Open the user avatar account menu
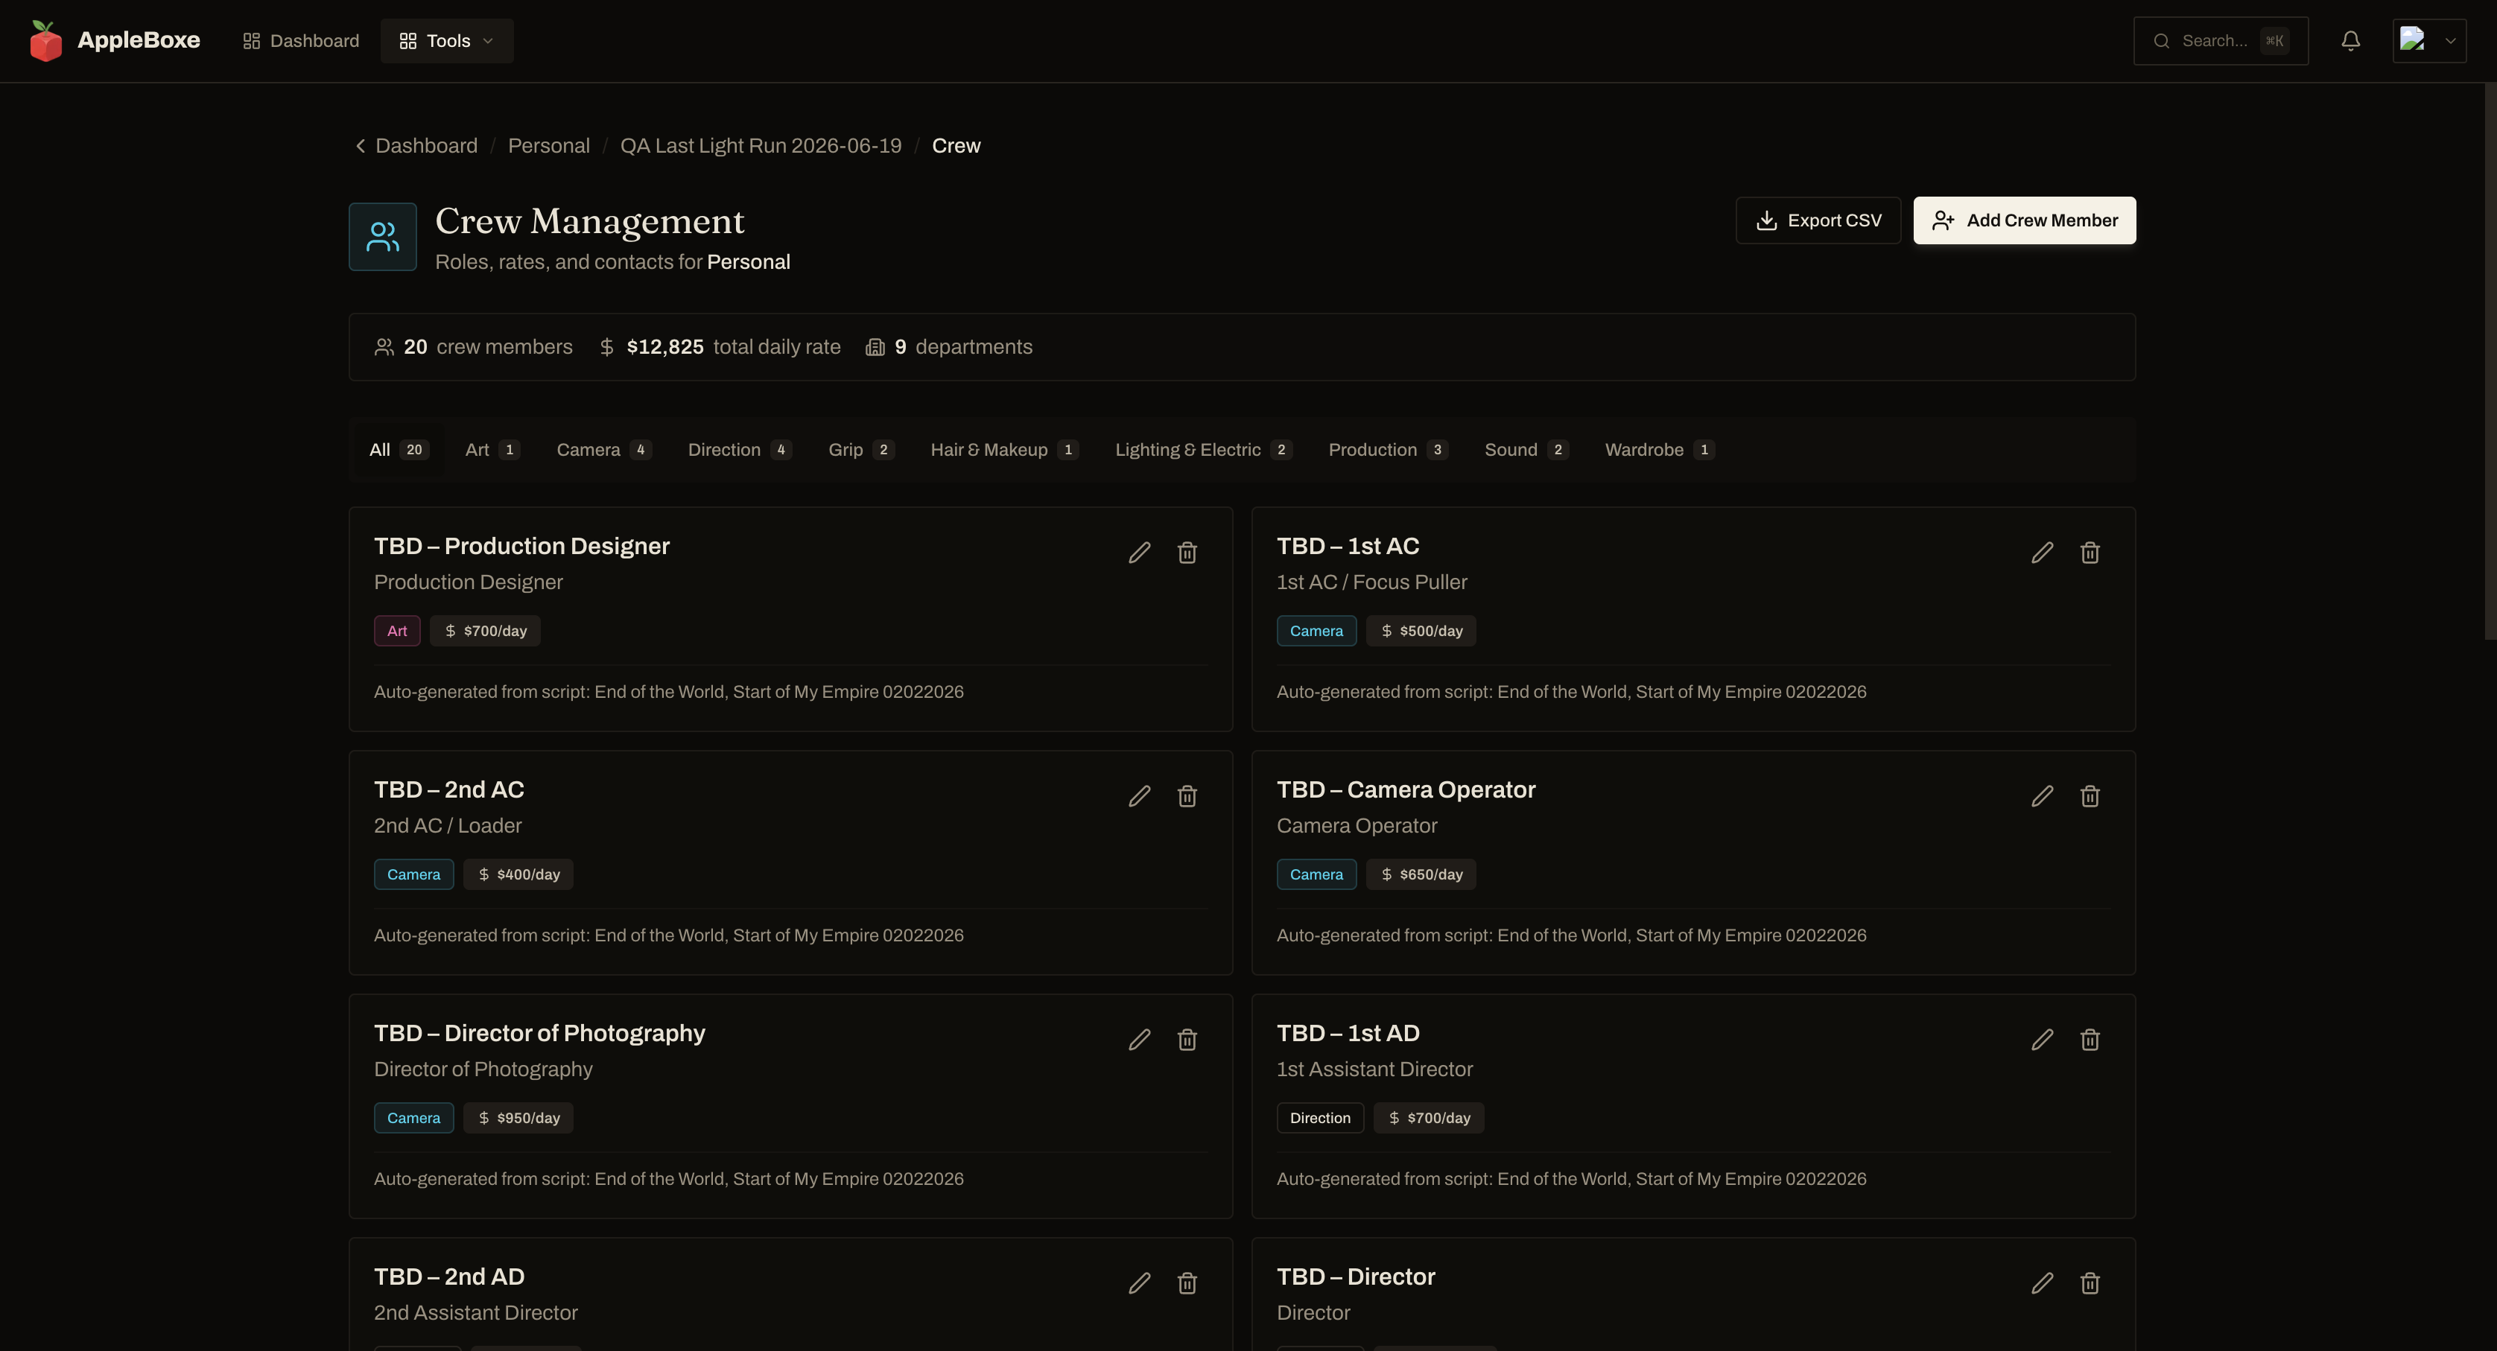 2428,41
